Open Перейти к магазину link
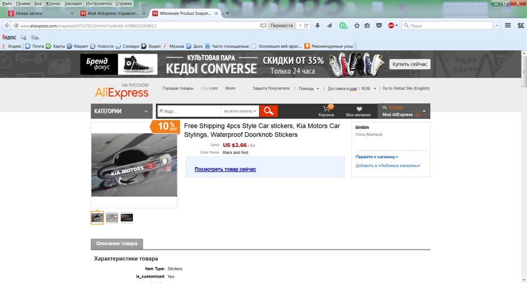527x283 pixels. point(377,157)
